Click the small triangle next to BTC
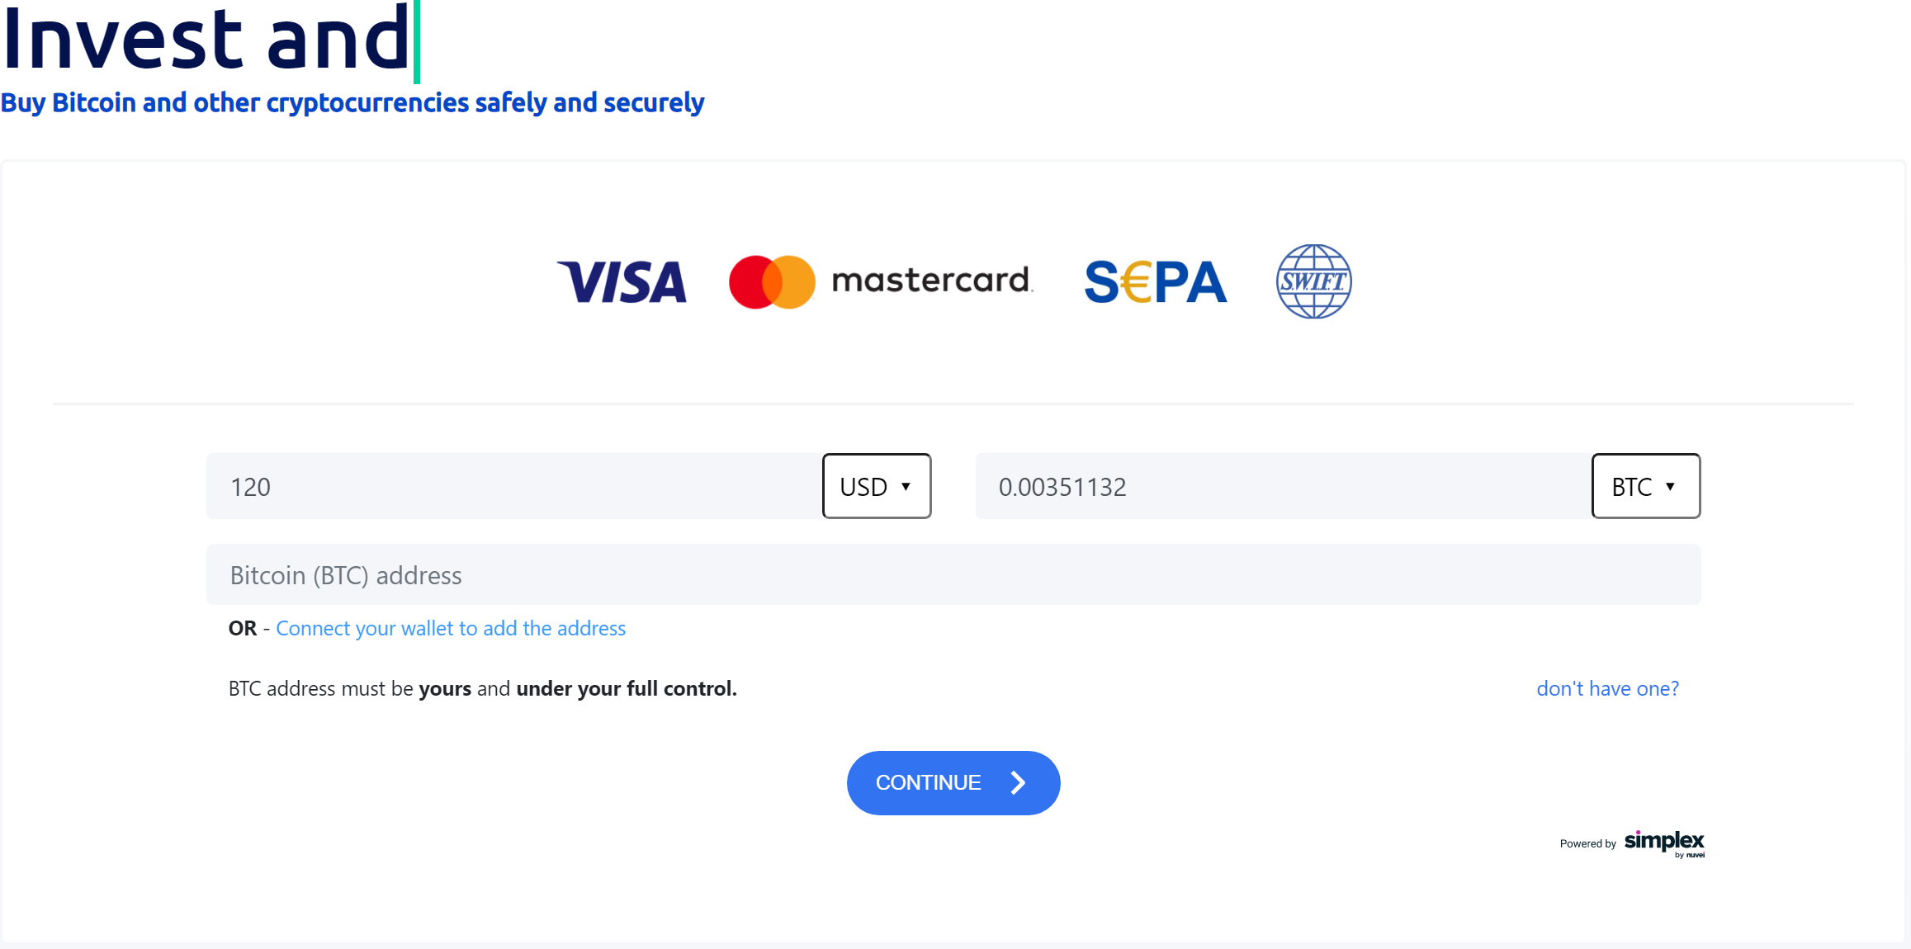 pos(1670,487)
